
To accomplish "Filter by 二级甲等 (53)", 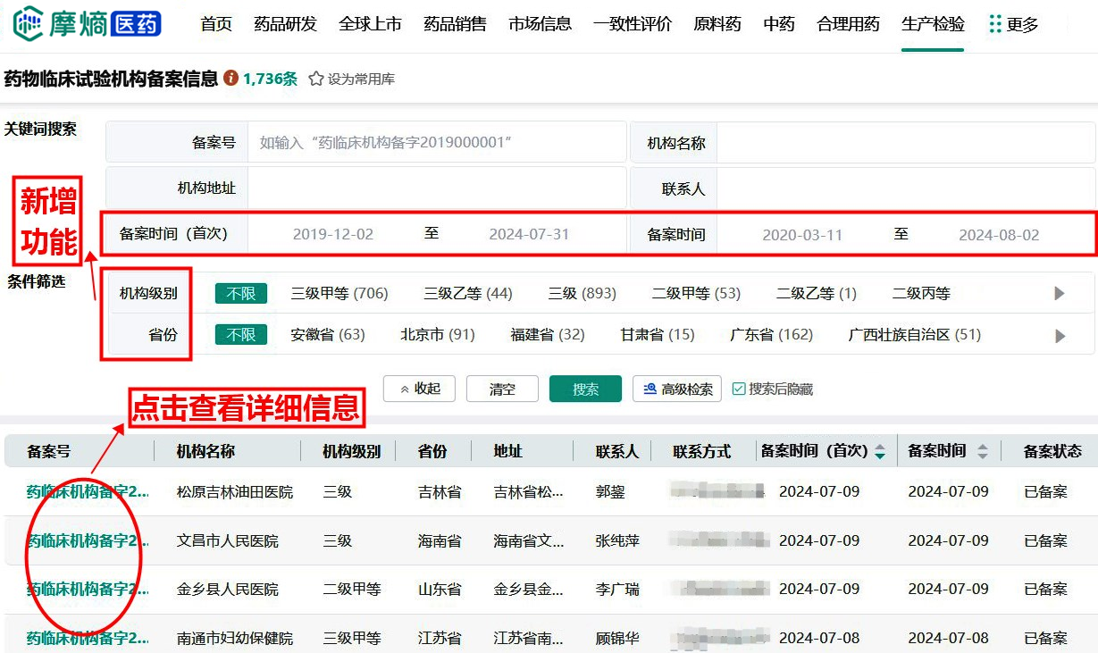I will (x=696, y=293).
